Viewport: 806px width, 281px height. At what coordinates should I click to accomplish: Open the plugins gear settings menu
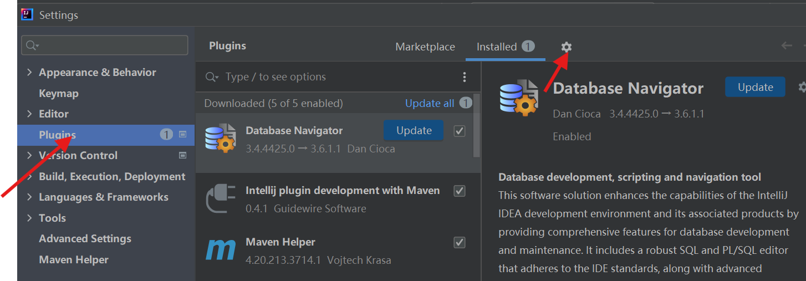(566, 47)
